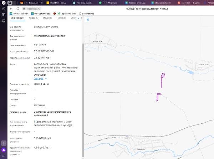Open the red cube bookmark icon

[55, 14]
